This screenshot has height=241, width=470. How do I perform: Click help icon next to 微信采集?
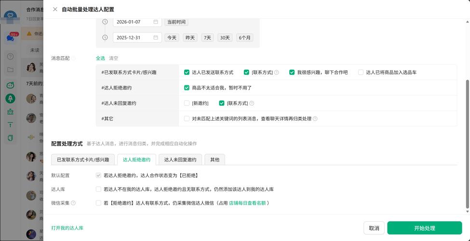point(73,203)
